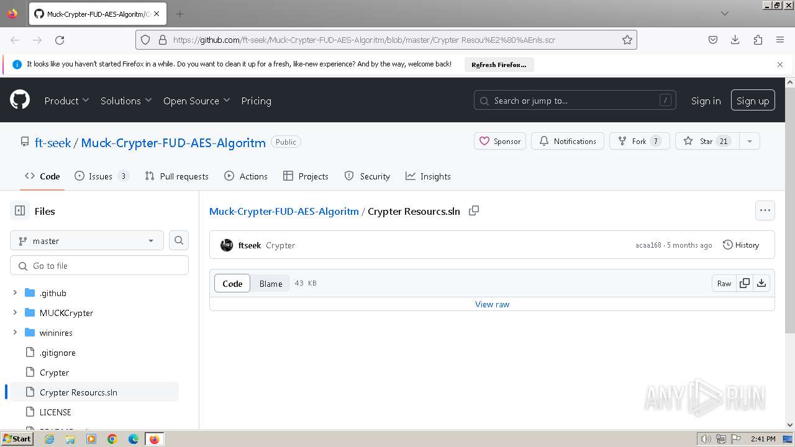795x447 pixels.
Task: Click the Sign up button
Action: tap(753, 101)
